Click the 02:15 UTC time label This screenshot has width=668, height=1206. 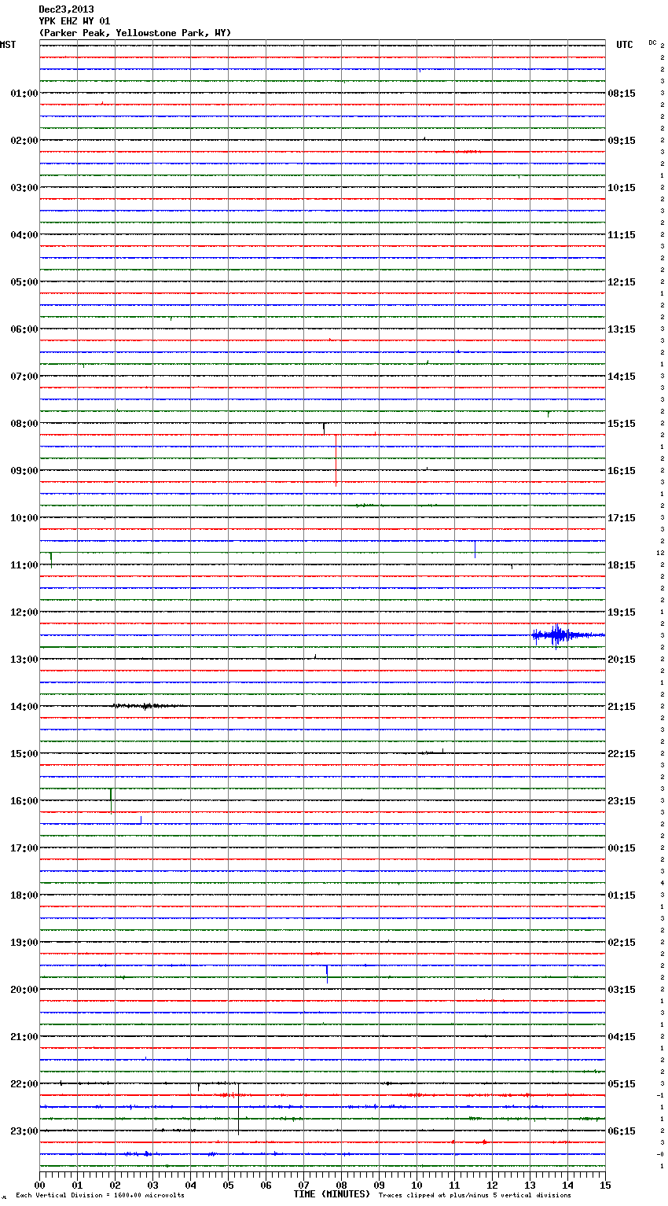[622, 943]
